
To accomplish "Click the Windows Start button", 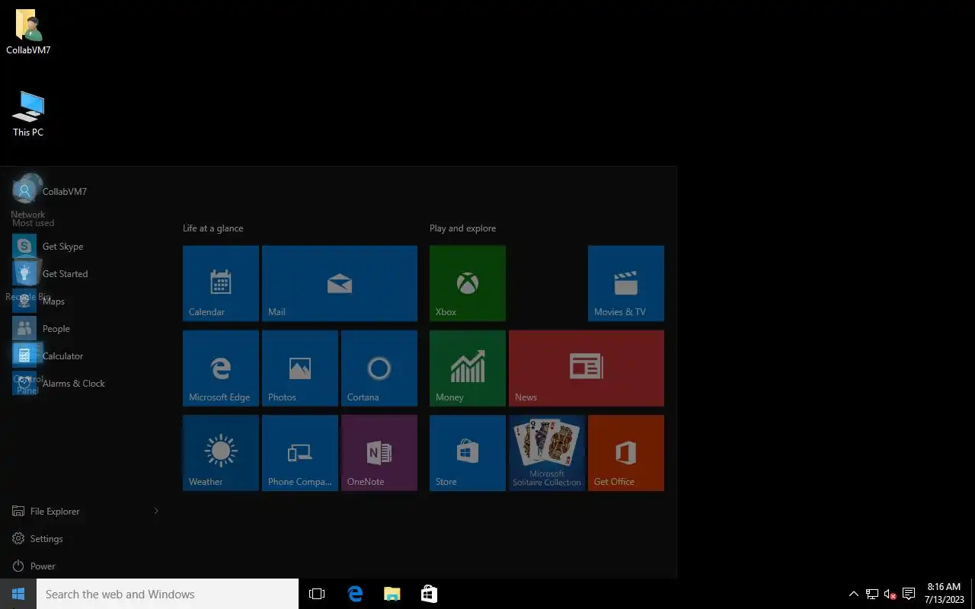I will pyautogui.click(x=18, y=594).
